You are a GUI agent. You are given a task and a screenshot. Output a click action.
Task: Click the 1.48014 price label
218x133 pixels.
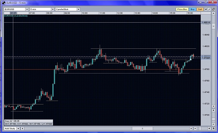click(x=206, y=23)
